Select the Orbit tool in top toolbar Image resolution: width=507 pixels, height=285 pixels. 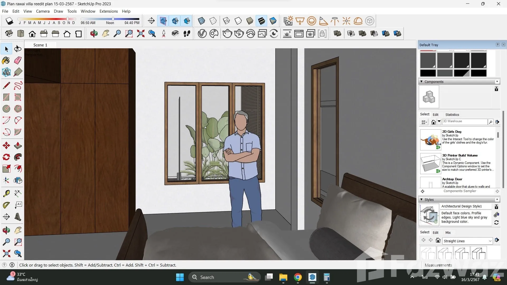pos(94,34)
